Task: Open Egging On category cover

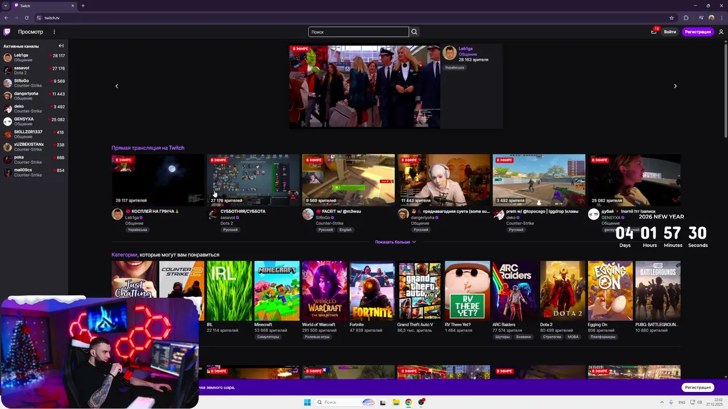Action: (610, 291)
